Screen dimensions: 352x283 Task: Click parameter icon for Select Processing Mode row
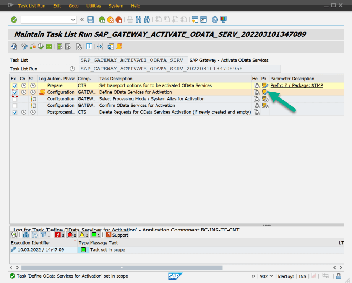[265, 99]
